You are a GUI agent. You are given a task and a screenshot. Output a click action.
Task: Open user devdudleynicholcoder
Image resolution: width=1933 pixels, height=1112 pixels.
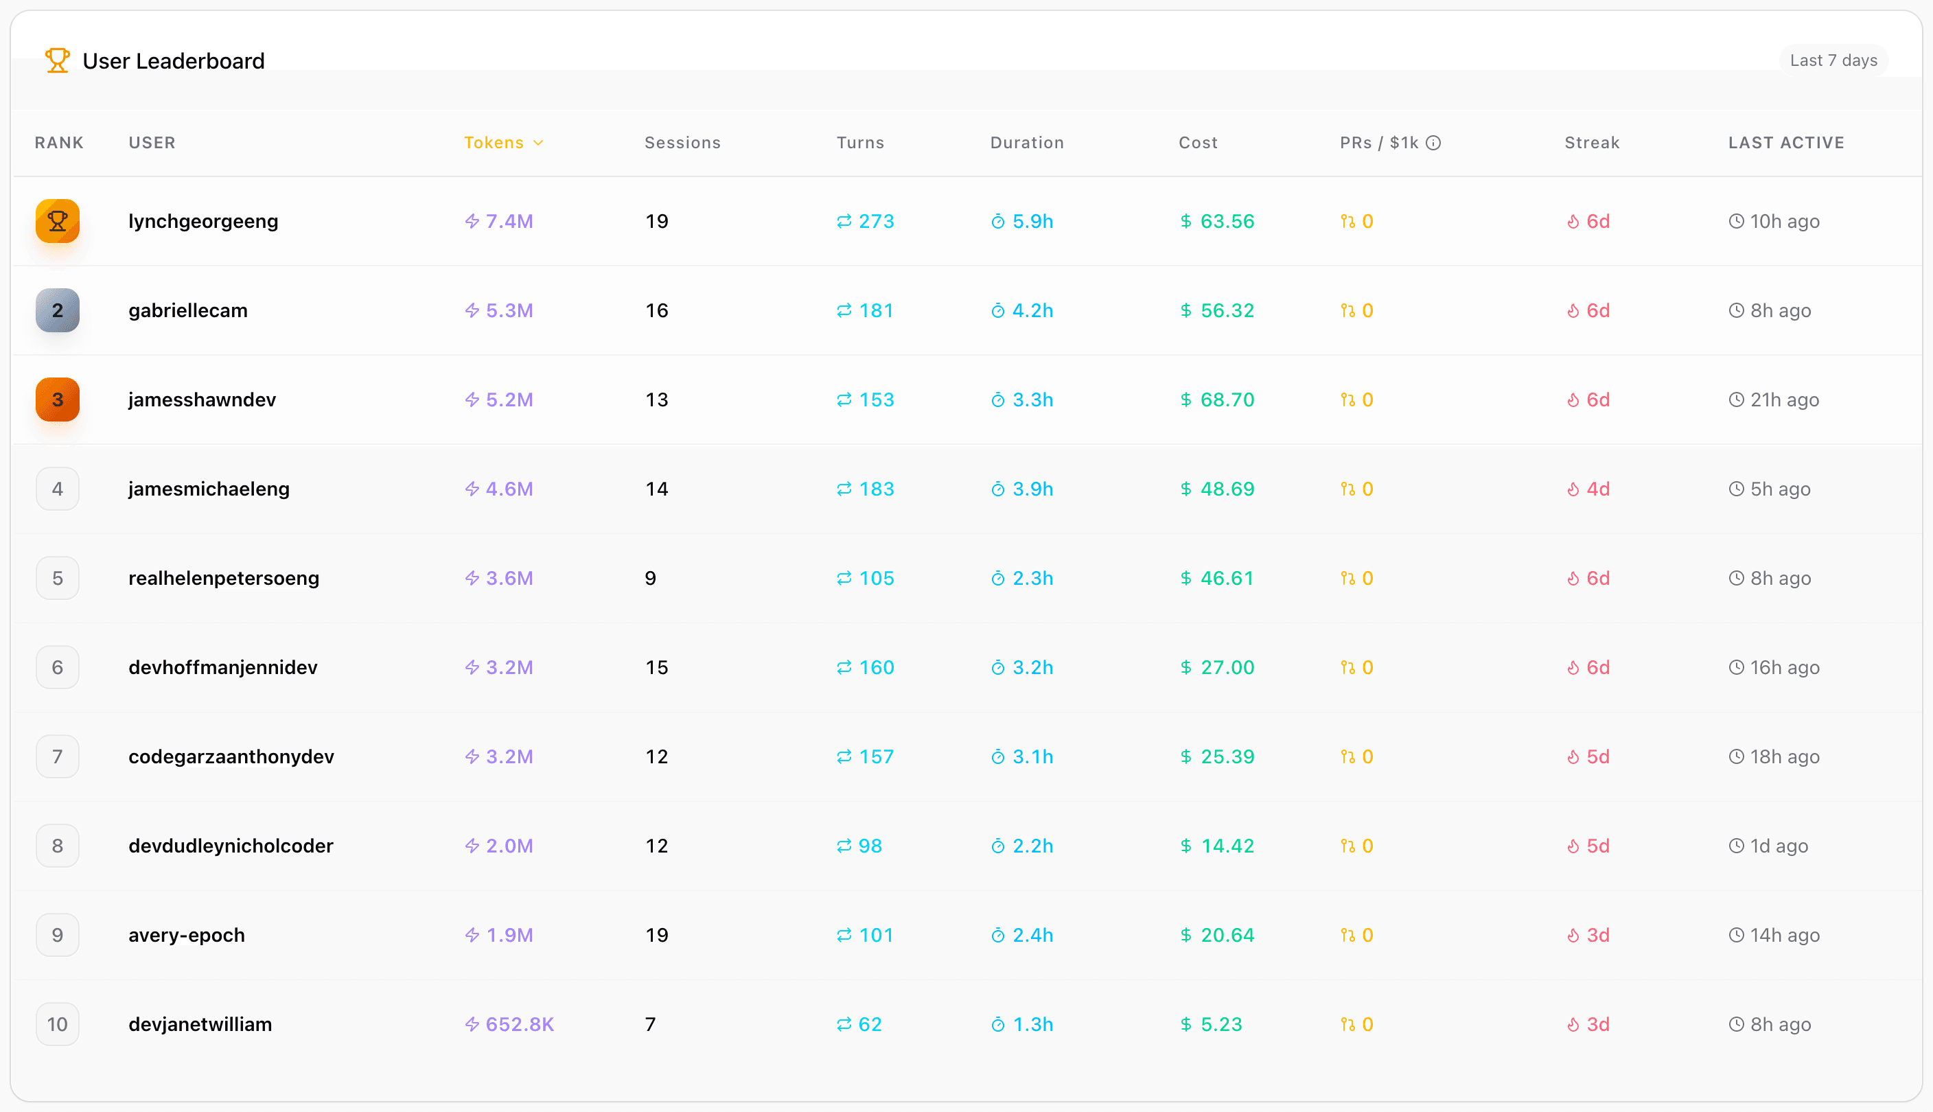point(231,846)
